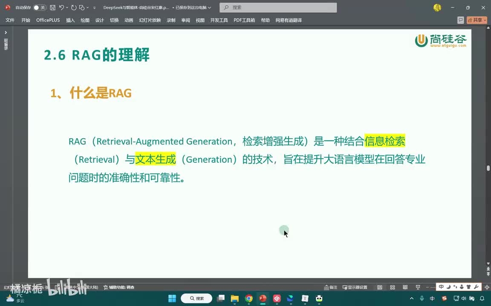The image size is (491, 306).
Task: Click the heading 1、什么是RAG
Action: tap(91, 93)
